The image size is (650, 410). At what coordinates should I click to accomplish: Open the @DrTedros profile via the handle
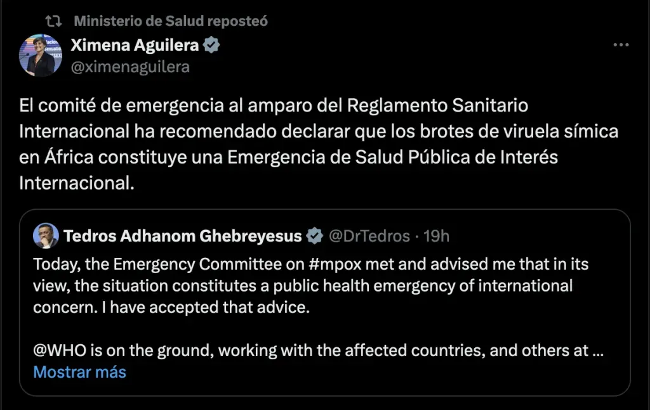[369, 236]
